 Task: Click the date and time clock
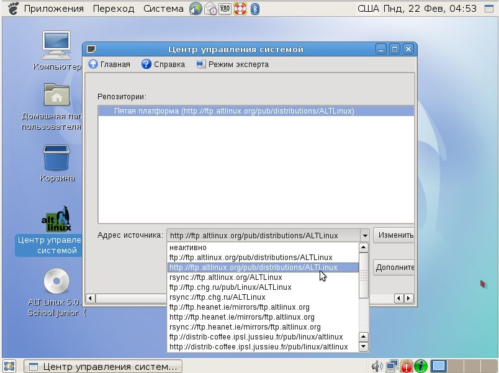(x=430, y=9)
